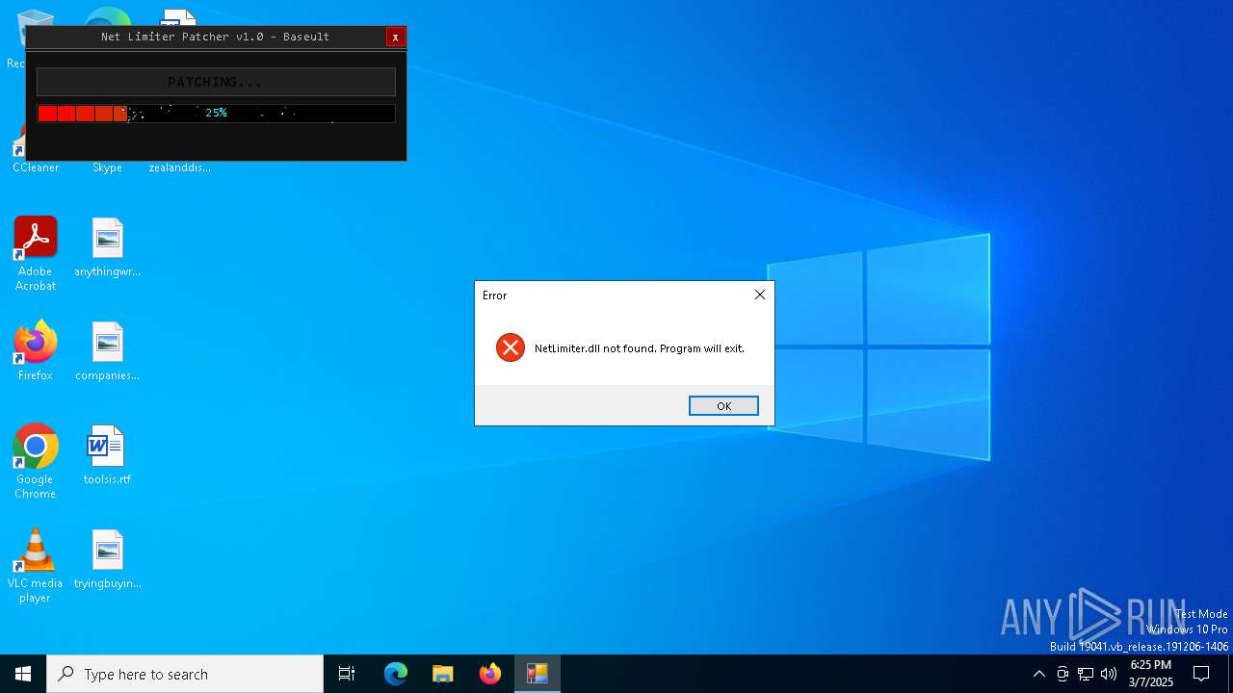Launch Microsoft Edge from taskbar

tap(396, 674)
